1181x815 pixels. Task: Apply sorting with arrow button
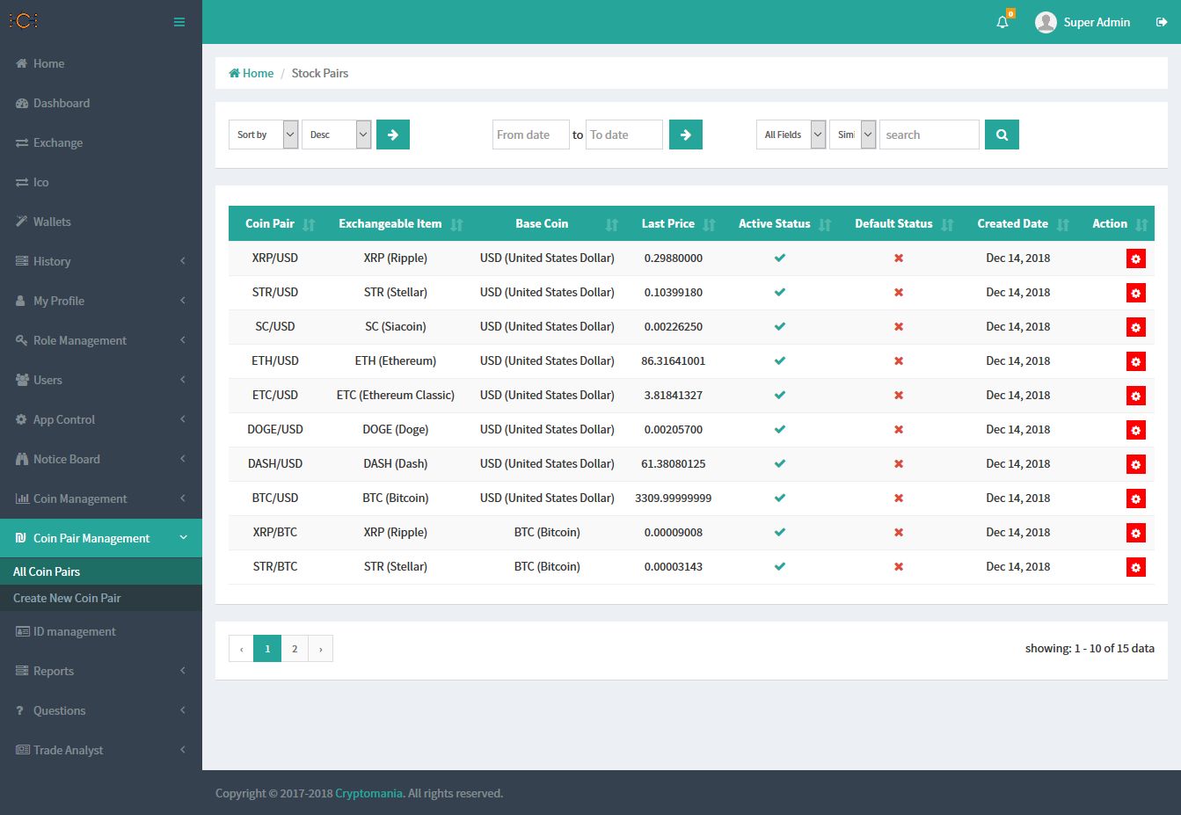[393, 135]
